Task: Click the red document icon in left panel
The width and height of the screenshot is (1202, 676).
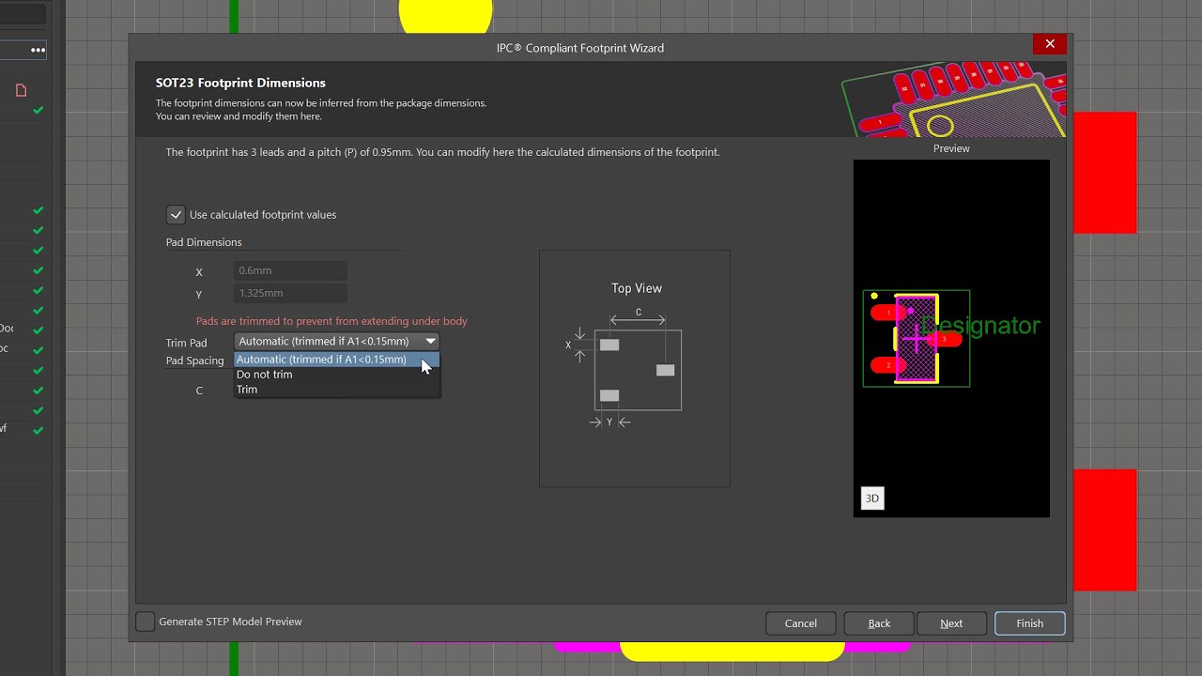Action: [21, 90]
